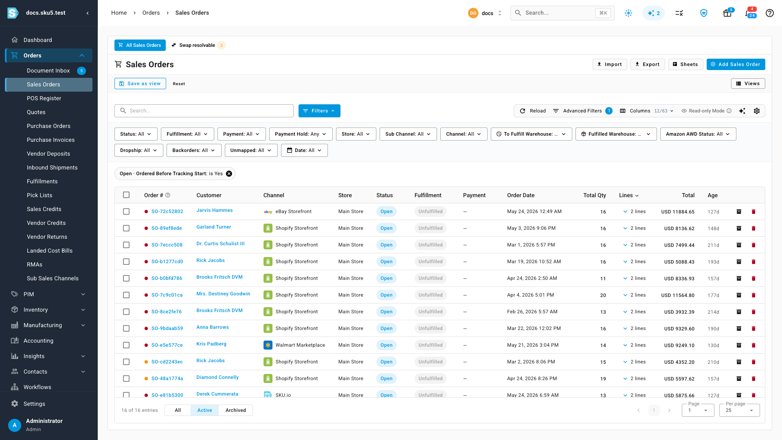Open customer link Garland Turner
This screenshot has width=782, height=440.
point(214,227)
